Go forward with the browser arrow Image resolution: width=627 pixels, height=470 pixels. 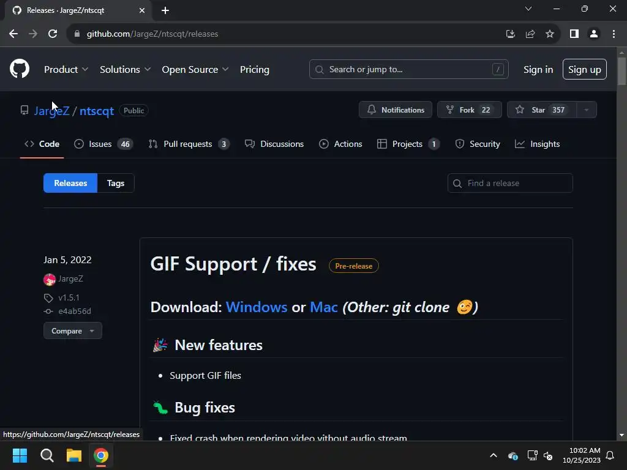point(33,34)
